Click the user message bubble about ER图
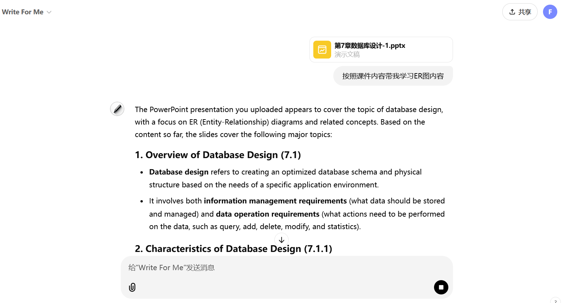The width and height of the screenshot is (563, 303). click(393, 76)
